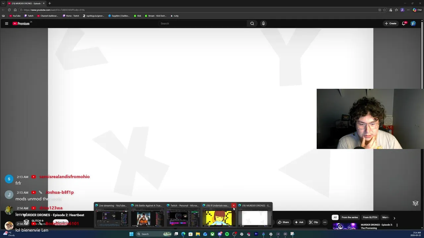Open the Home - Twitch bookmark
Screen dimensions: 424x238
pos(71,16)
